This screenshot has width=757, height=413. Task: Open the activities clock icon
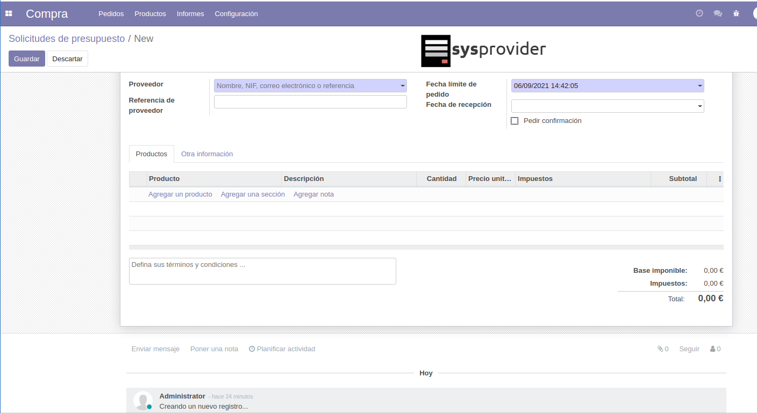coord(699,13)
